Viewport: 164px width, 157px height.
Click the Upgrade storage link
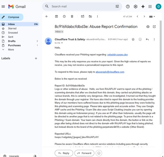coord(20,156)
